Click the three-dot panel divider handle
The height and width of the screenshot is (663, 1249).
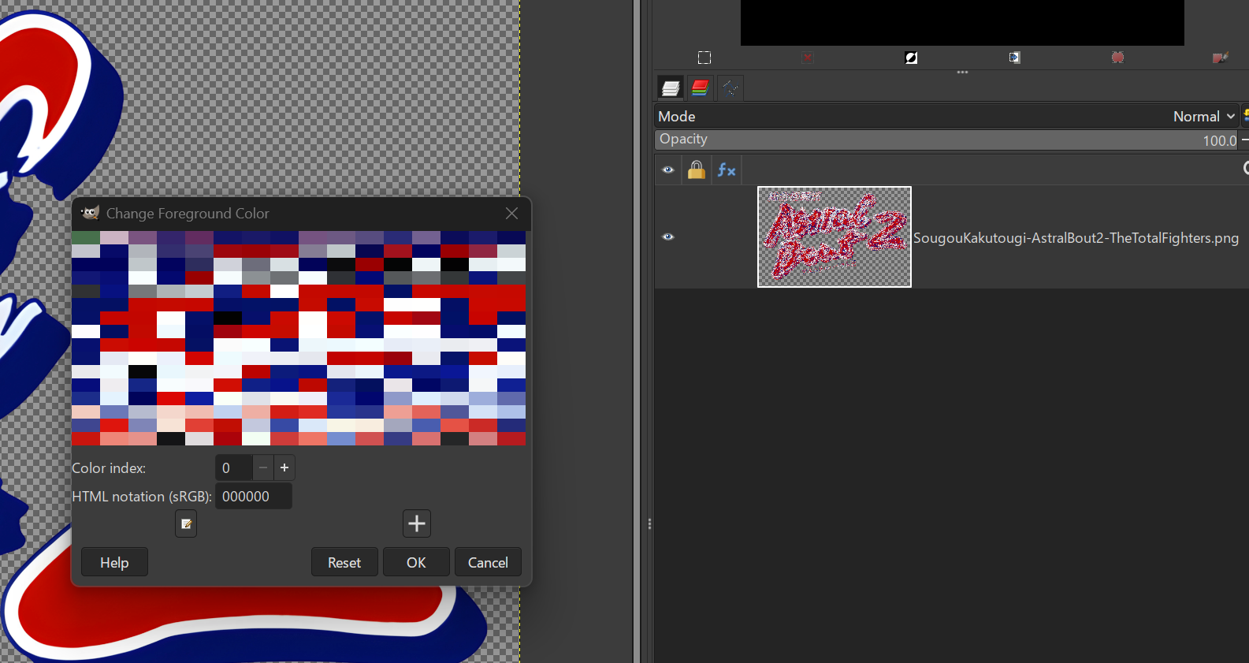point(962,72)
